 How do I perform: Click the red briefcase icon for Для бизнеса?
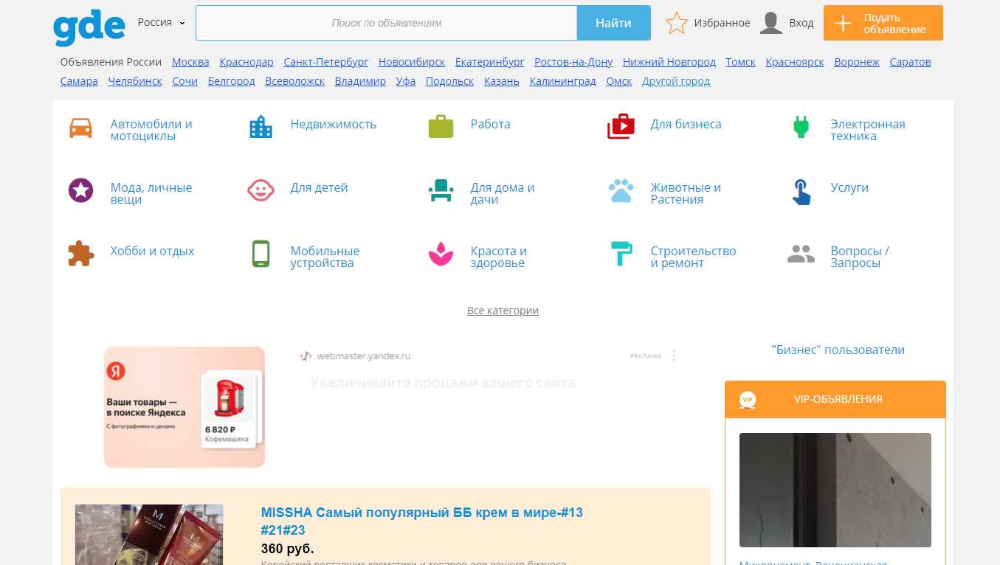[x=621, y=127]
